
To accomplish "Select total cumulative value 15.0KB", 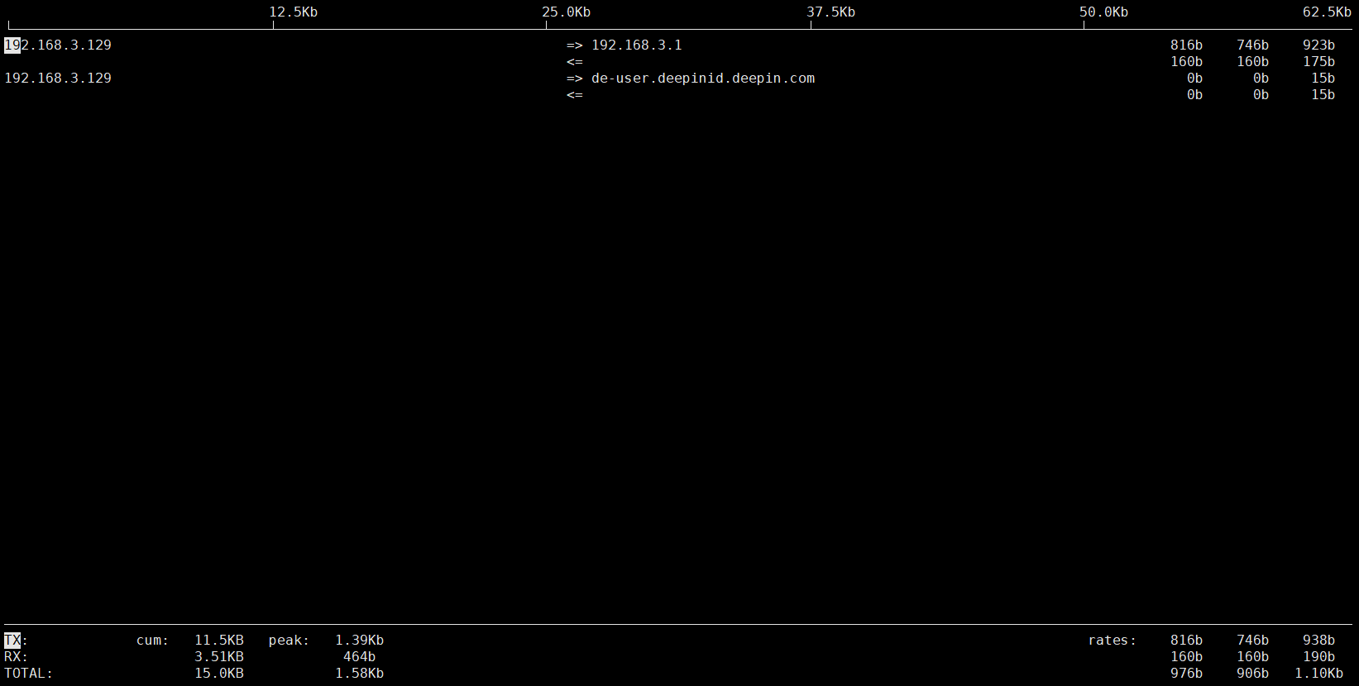I will [x=219, y=673].
